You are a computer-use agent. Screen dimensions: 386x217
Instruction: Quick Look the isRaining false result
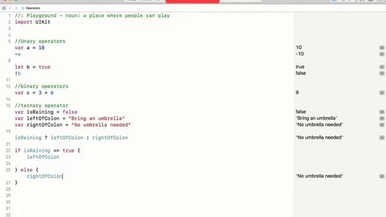[x=382, y=112]
